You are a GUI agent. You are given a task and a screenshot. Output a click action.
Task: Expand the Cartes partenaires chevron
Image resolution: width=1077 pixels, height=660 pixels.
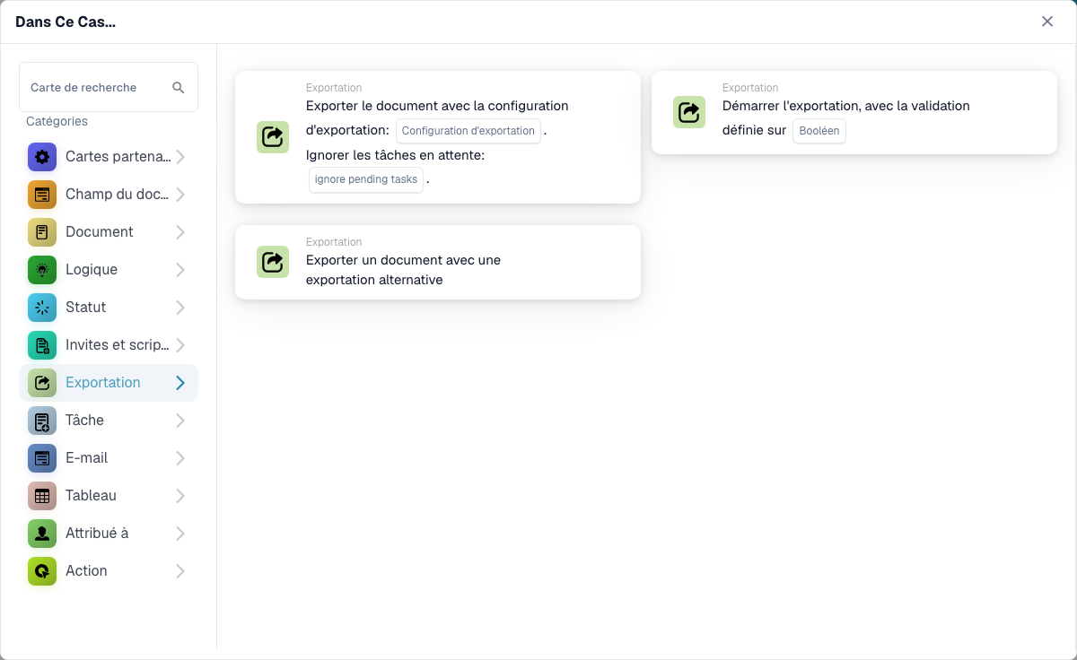point(180,157)
